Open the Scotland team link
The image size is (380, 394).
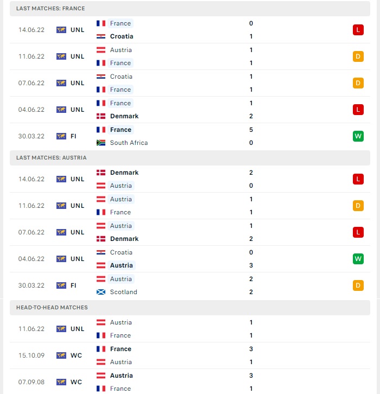pos(124,292)
